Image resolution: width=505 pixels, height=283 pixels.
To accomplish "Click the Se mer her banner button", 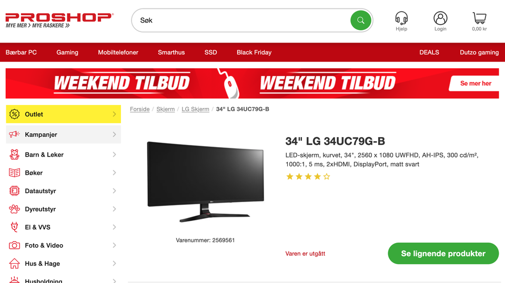I will pyautogui.click(x=476, y=83).
